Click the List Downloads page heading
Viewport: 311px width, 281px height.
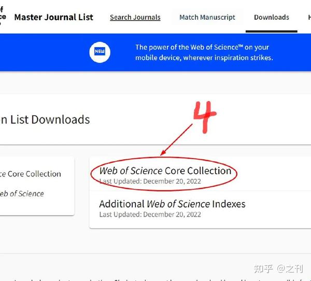point(45,120)
